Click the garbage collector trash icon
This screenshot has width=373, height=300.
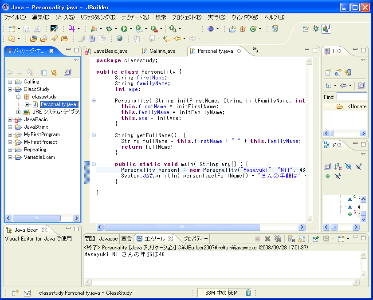[248, 292]
